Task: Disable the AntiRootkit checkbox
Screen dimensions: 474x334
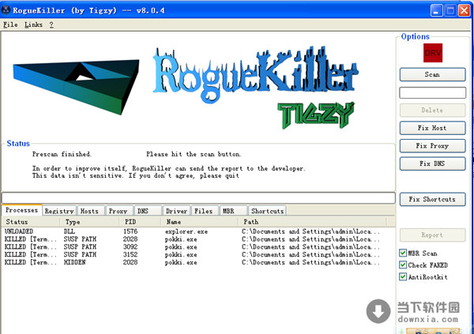Action: click(403, 276)
